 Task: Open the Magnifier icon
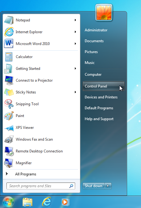pos(9,163)
